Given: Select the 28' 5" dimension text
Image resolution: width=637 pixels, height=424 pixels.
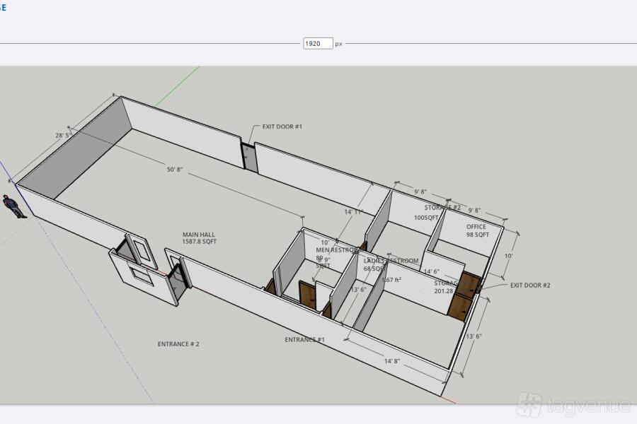Looking at the screenshot, I should click(63, 135).
